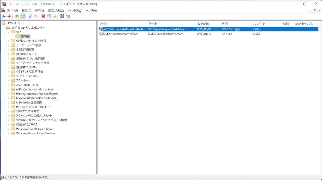This screenshot has height=180, width=322.
Task: Click the 中間証明機関 folder icon
Action: (13, 50)
